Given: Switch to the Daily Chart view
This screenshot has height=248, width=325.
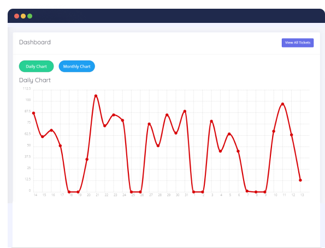Looking at the screenshot, I should tap(36, 66).
